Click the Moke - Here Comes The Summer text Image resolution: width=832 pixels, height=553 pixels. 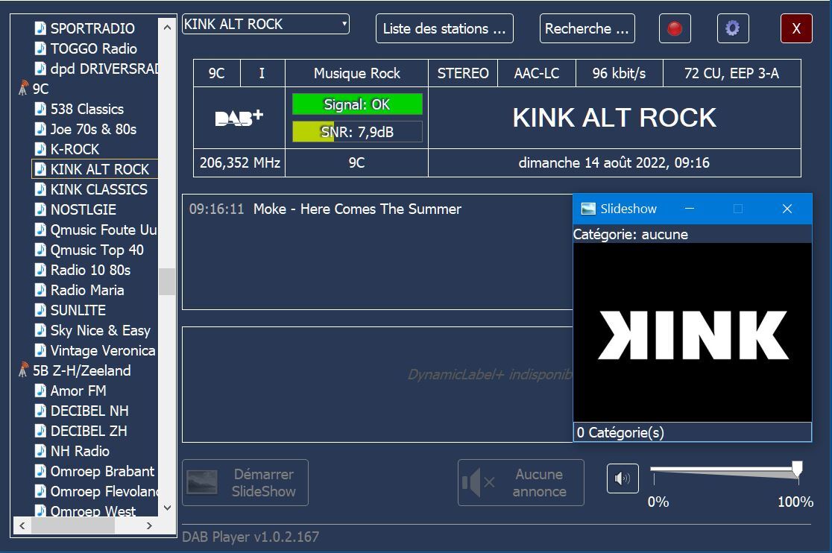[x=357, y=209]
